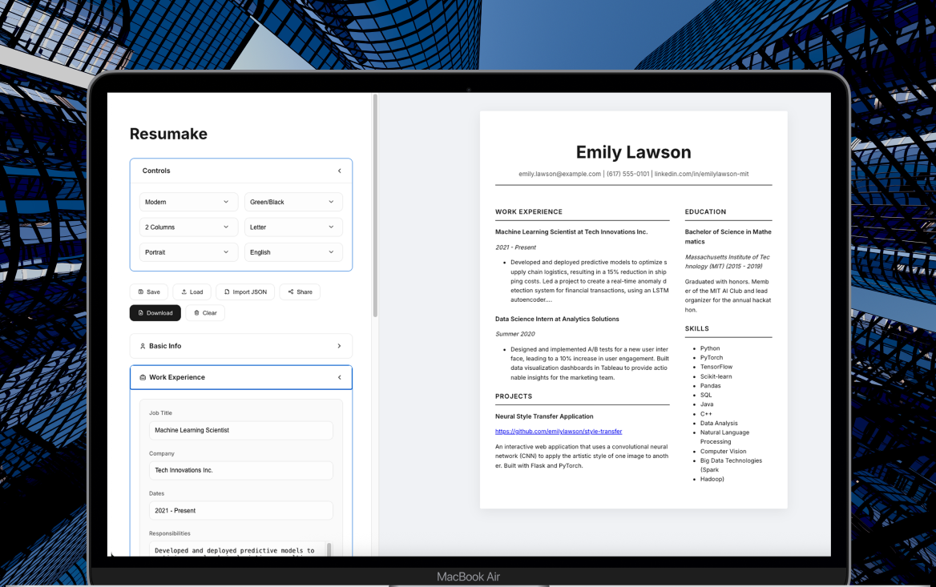
Task: Click the Work Experience briefcase icon
Action: (x=143, y=378)
